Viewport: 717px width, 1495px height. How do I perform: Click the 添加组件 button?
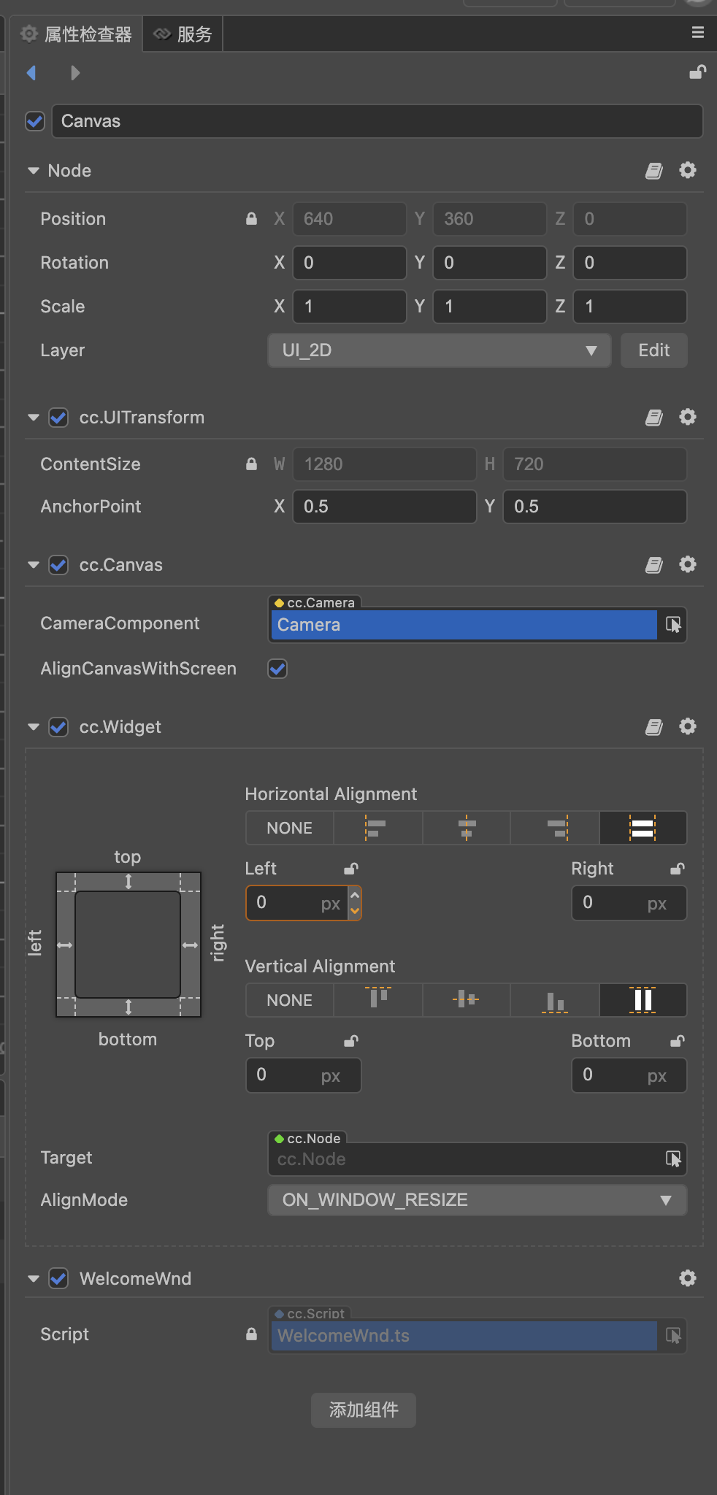click(363, 1410)
